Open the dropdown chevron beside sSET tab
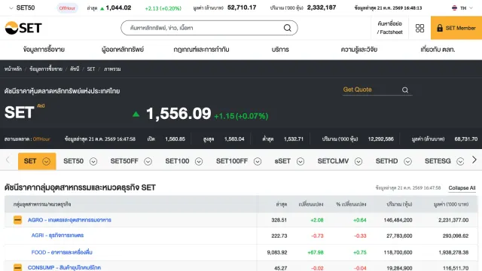482x271 pixels. pos(300,161)
